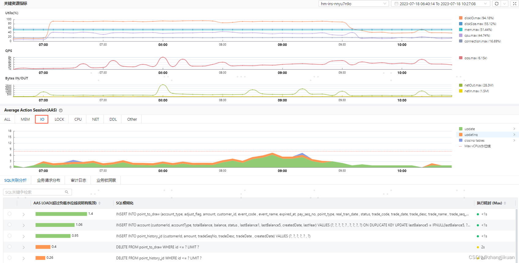The width and height of the screenshot is (519, 263).
Task: Expand the DELETE FROM point_history_jd row
Action: click(24, 258)
